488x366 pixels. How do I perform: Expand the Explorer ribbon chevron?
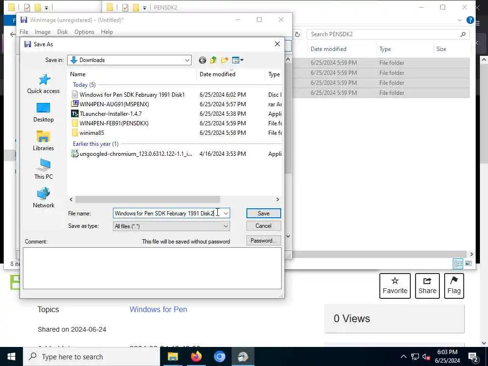[460, 20]
